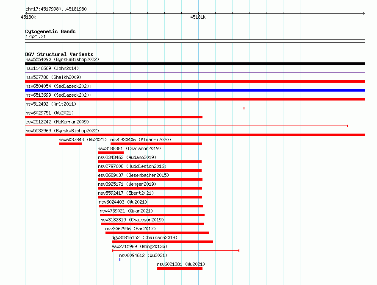377x285 pixels.
Task: Select the red nsv3062936 variant bar
Action: pyautogui.click(x=157, y=233)
